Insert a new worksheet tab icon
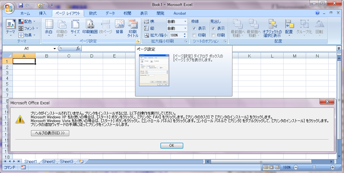 (81, 162)
